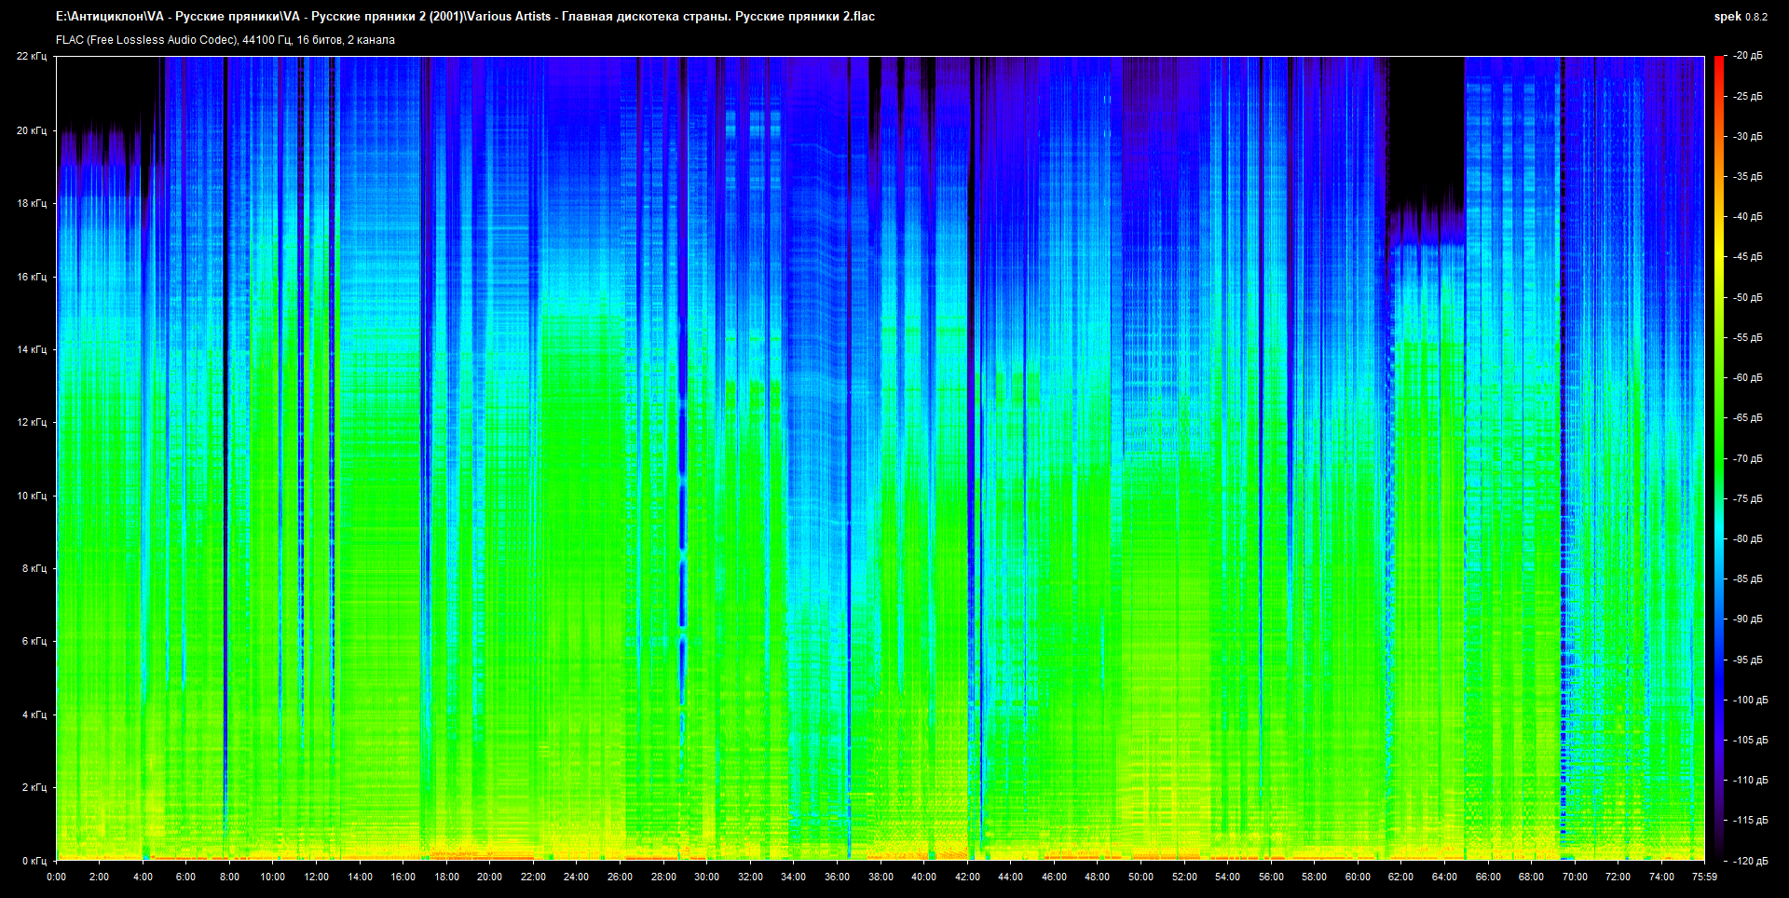Click the 4 кГц frequency label
The image size is (1789, 898).
[34, 714]
